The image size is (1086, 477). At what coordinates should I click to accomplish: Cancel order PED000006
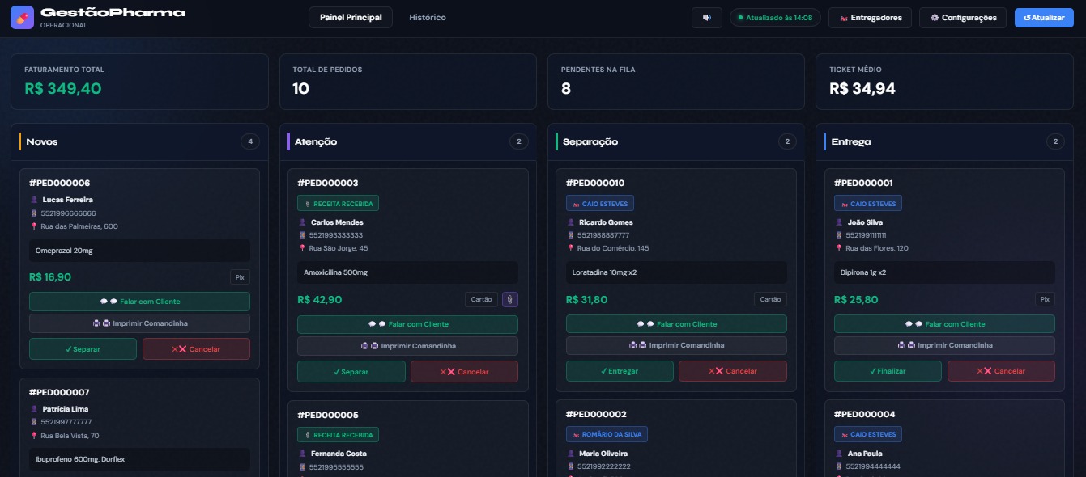(x=196, y=349)
